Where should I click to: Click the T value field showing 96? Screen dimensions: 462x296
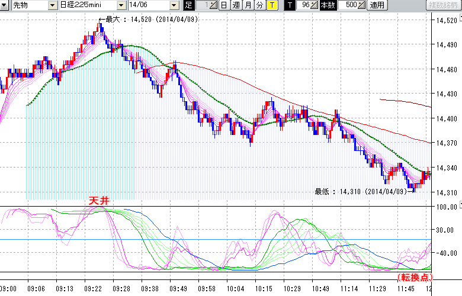tap(304, 5)
